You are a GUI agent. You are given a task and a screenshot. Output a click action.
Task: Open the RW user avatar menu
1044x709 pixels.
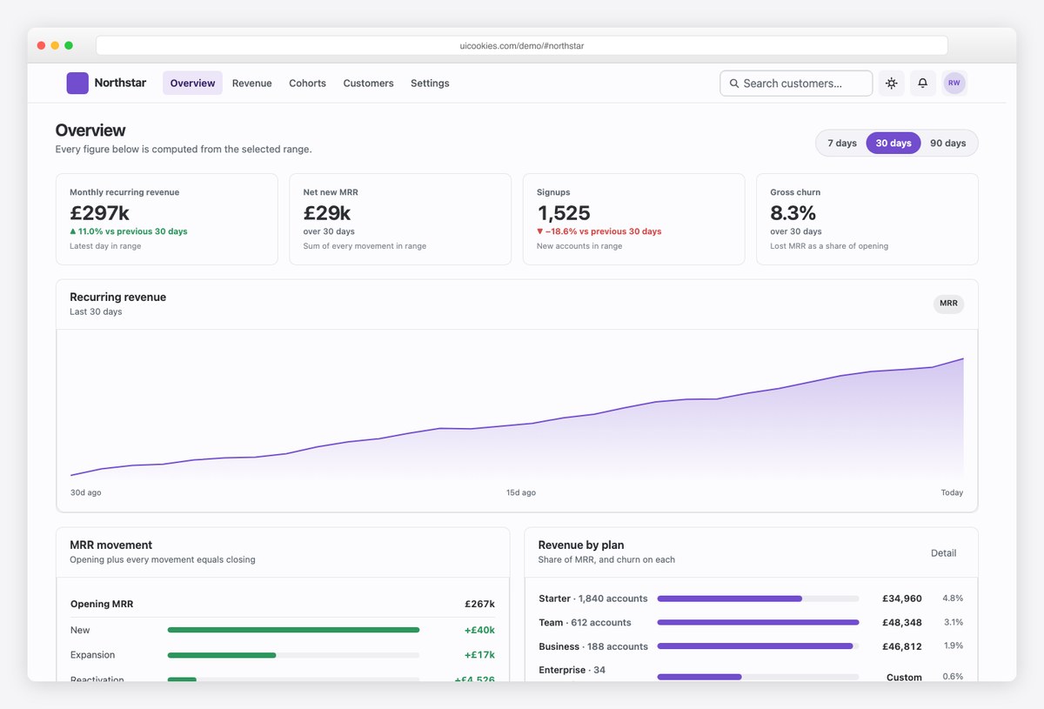coord(954,84)
